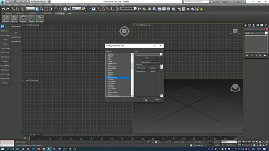The height and width of the screenshot is (151, 269).
Task: Select the Select and Move tool
Action: click(x=56, y=9)
